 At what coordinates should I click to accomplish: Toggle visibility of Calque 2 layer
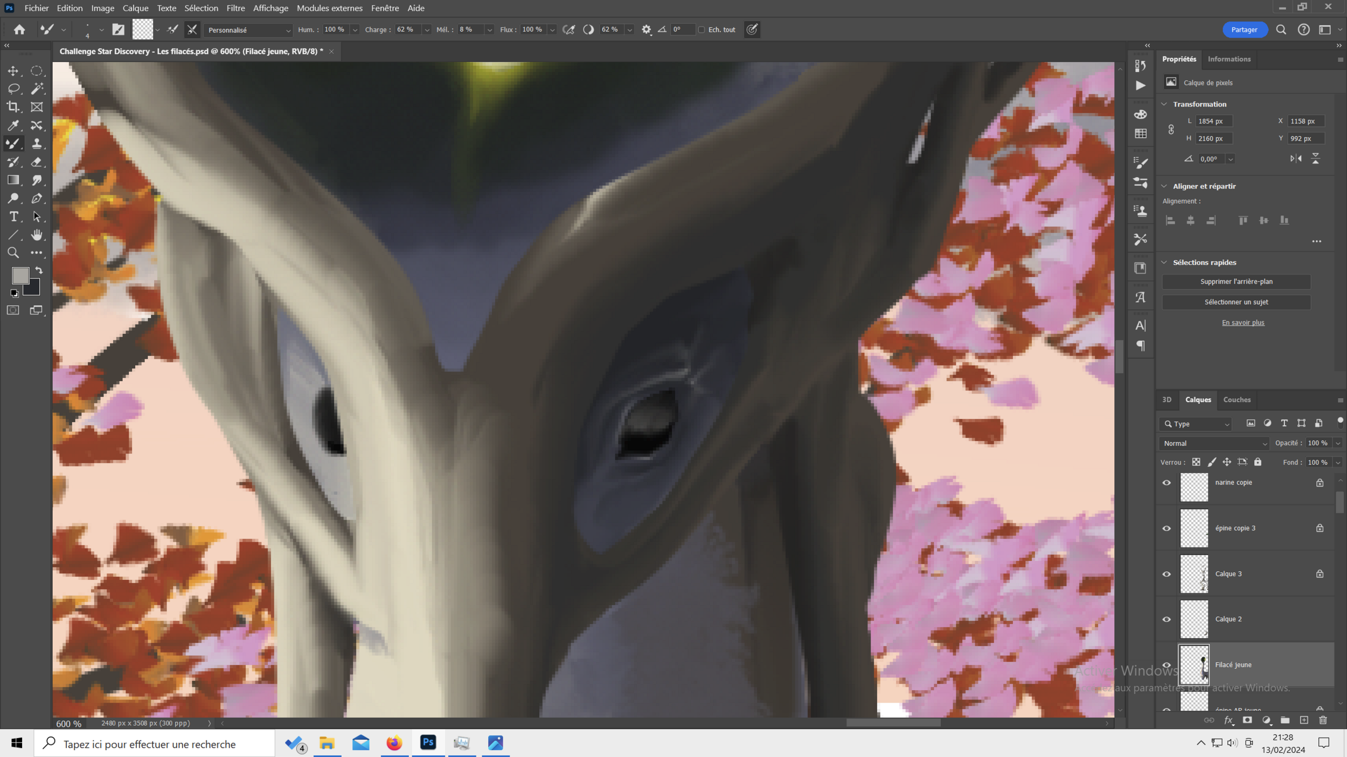coord(1167,620)
